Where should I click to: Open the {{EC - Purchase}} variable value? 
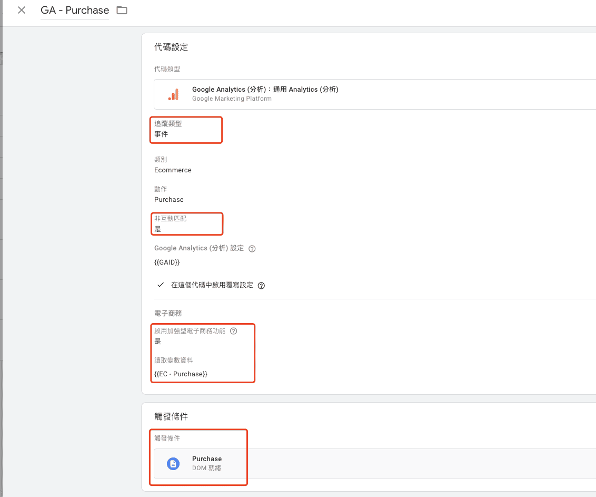(x=181, y=374)
